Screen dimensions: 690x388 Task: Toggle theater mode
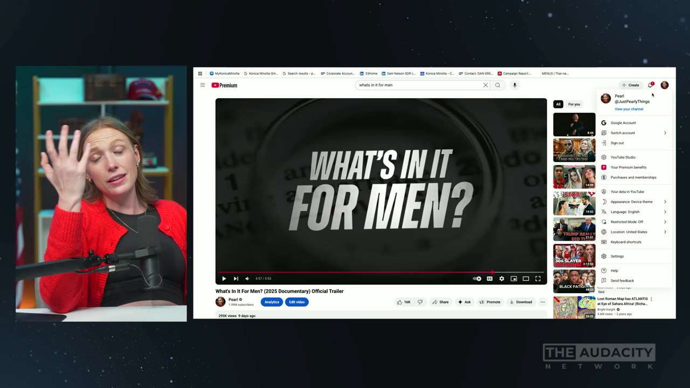pyautogui.click(x=526, y=279)
